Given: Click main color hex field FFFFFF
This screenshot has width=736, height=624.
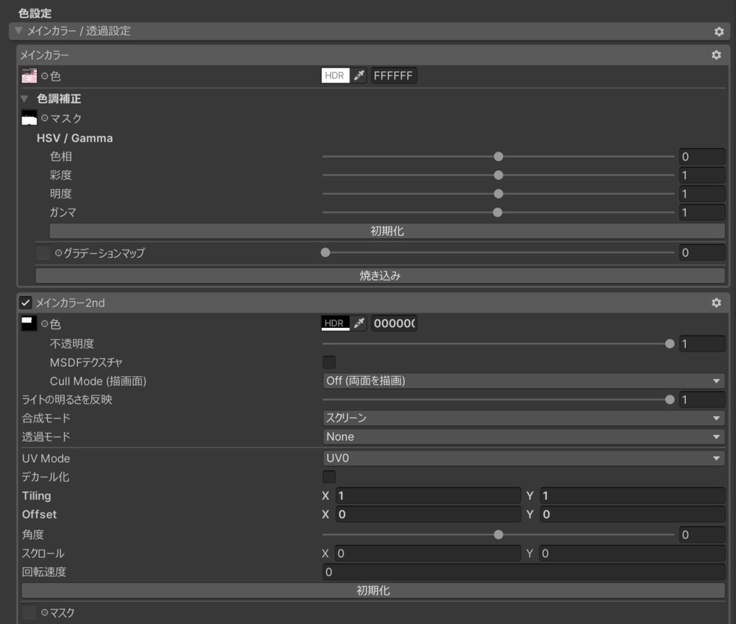Looking at the screenshot, I should [394, 75].
